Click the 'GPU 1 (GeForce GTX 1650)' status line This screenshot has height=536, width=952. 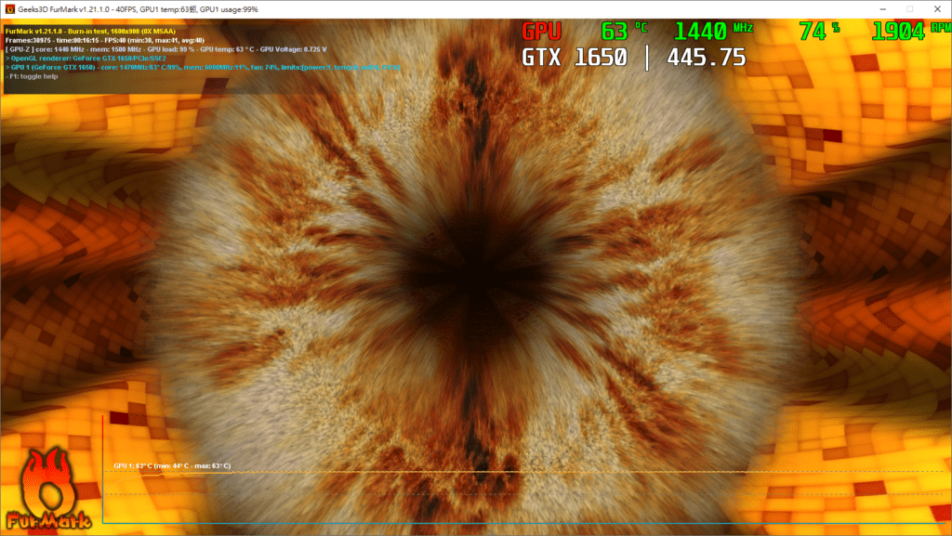pos(203,67)
